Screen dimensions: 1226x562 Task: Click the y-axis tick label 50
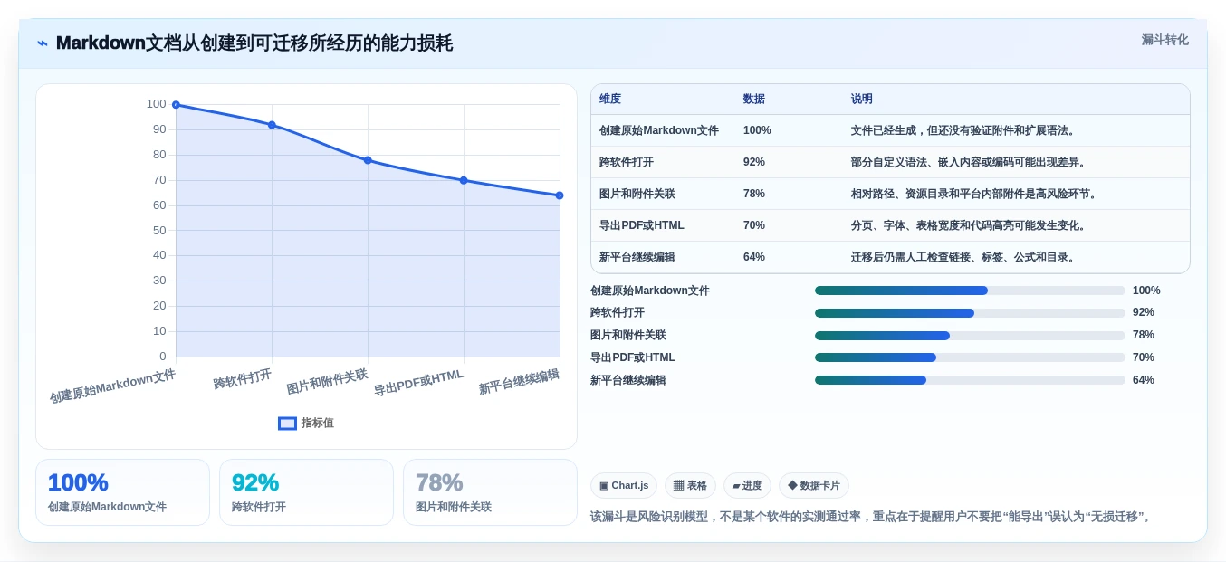[x=159, y=231]
